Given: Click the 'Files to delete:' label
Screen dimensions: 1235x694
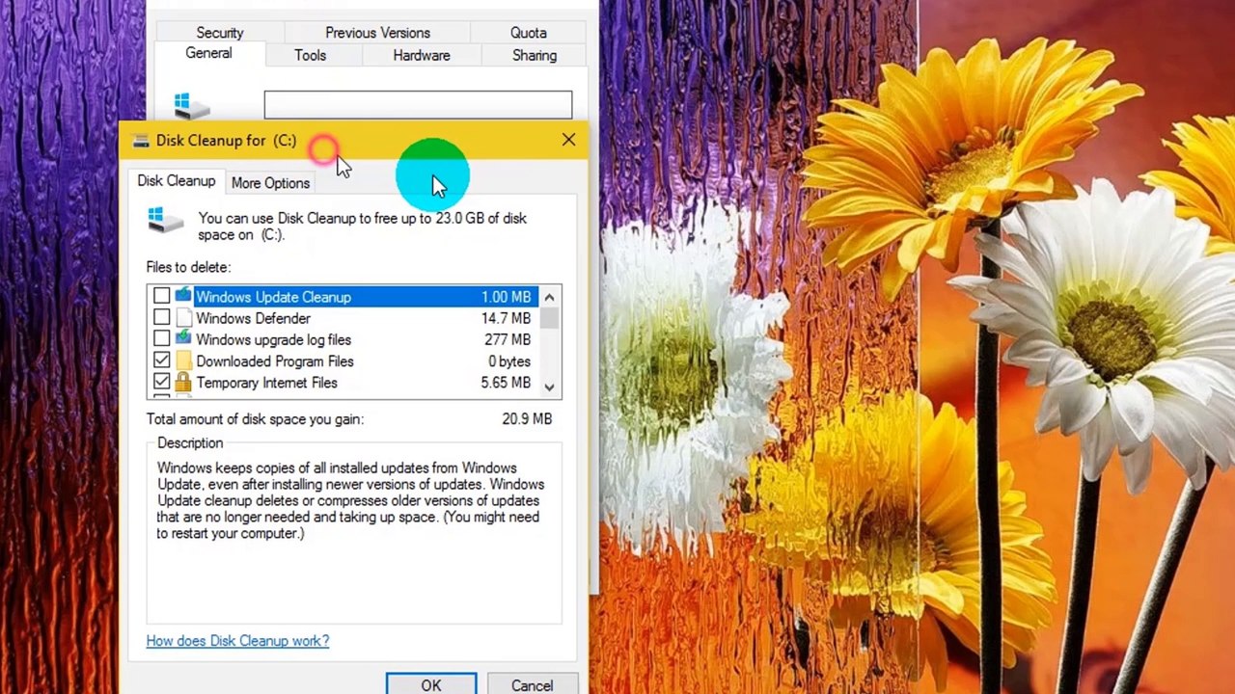Looking at the screenshot, I should tap(188, 267).
